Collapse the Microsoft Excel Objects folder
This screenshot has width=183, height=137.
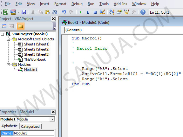click(8, 39)
